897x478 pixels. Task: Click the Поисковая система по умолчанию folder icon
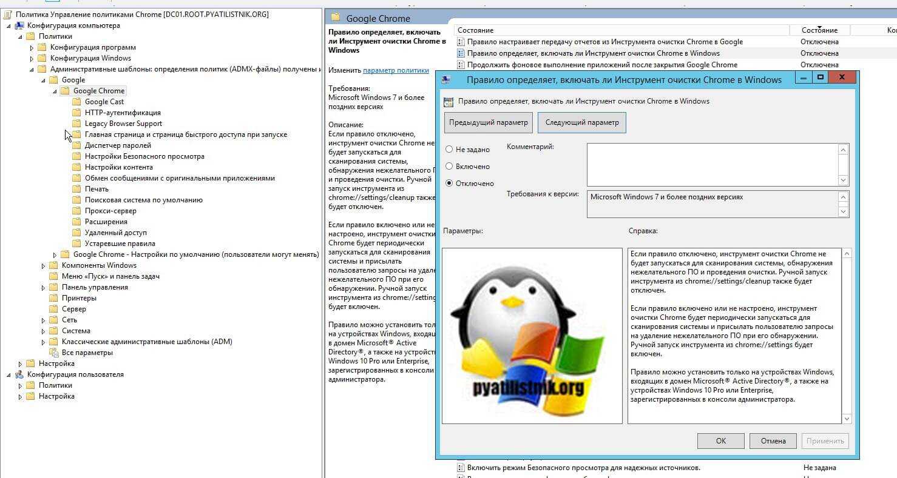click(76, 200)
